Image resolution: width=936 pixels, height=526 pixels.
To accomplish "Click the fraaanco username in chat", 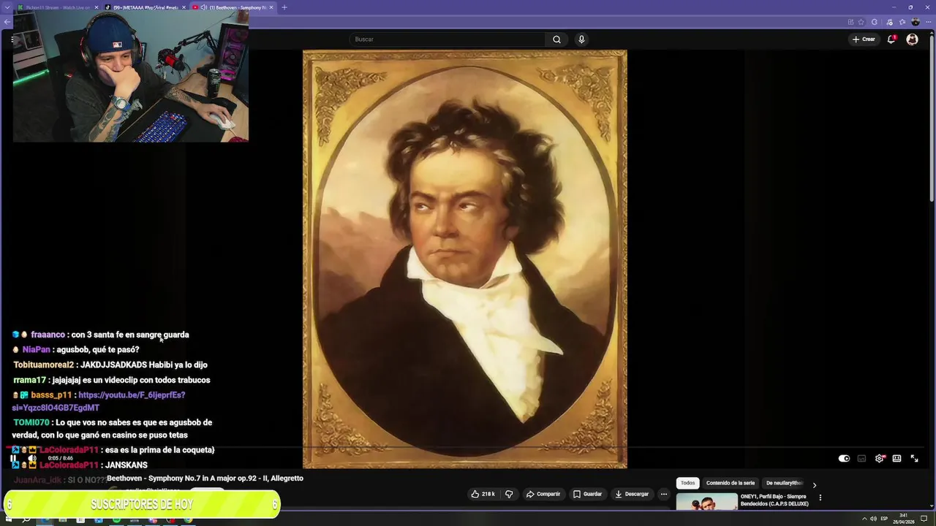I will pyautogui.click(x=48, y=335).
